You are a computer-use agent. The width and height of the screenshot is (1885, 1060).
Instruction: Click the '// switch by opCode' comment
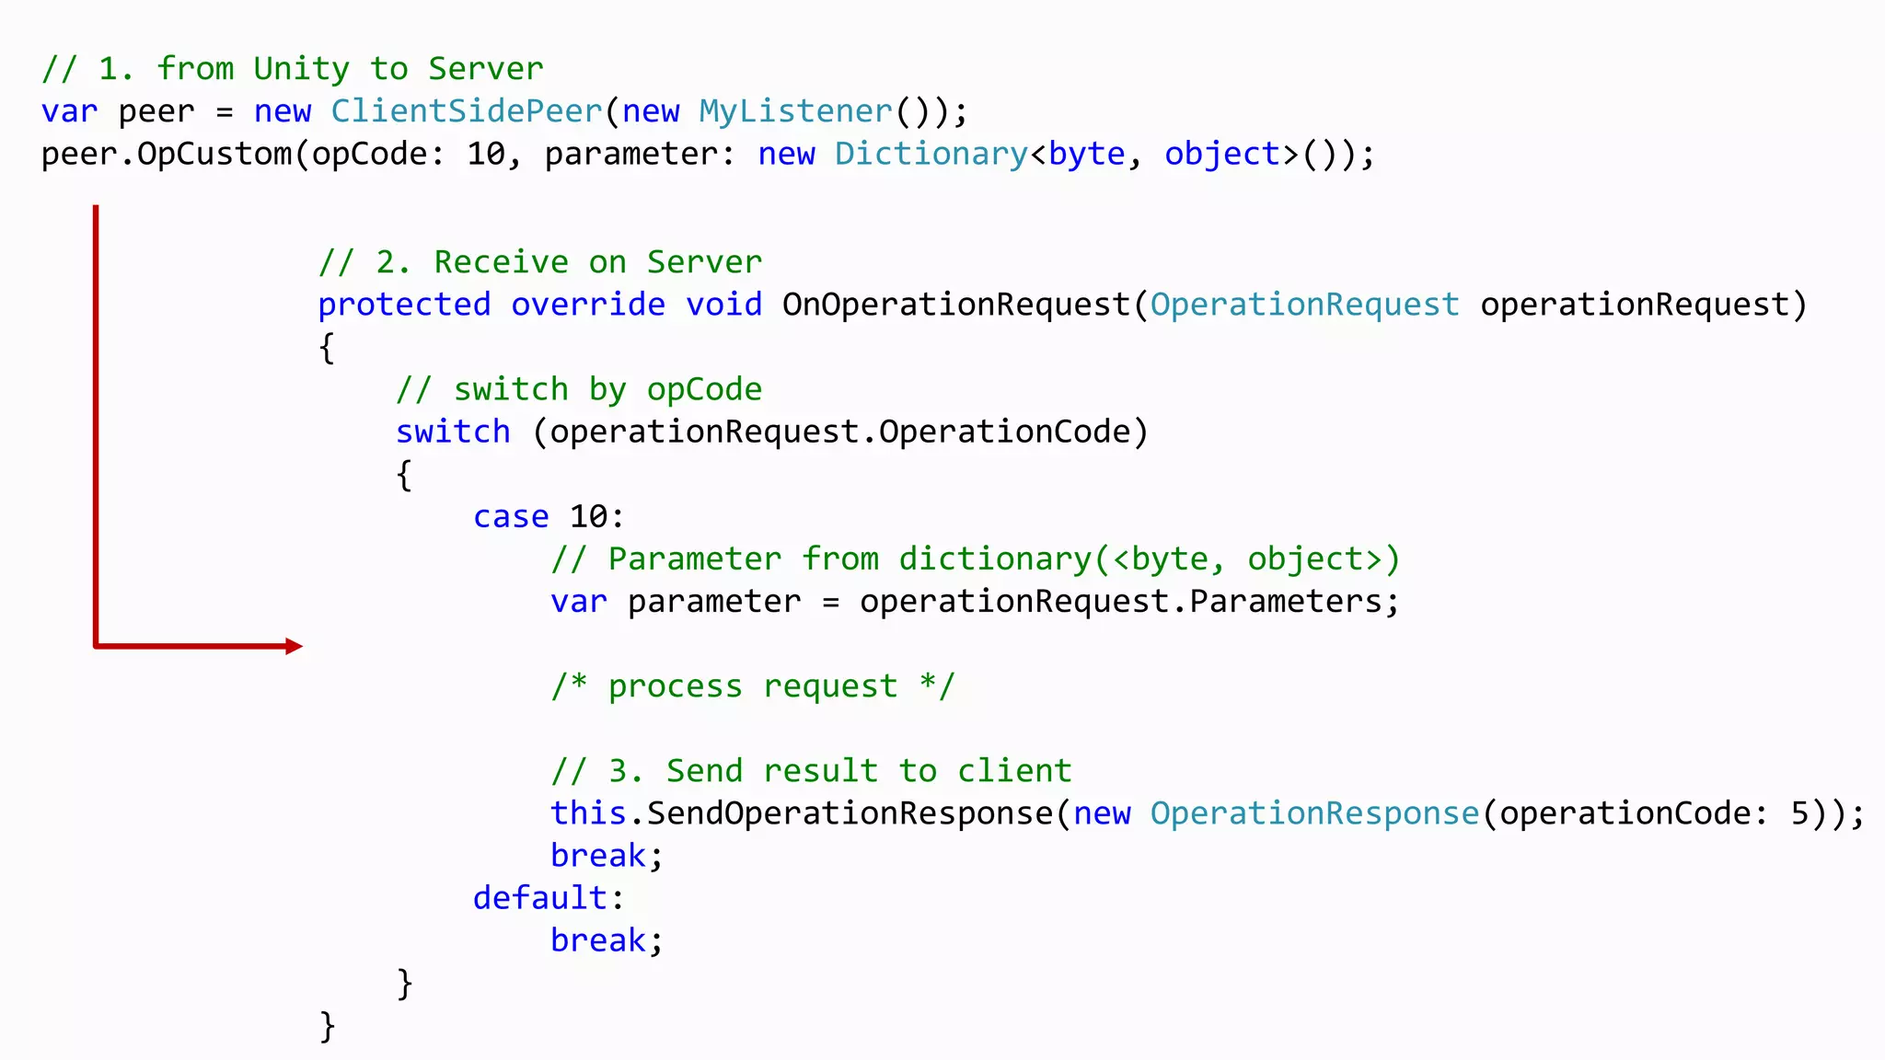pos(579,389)
